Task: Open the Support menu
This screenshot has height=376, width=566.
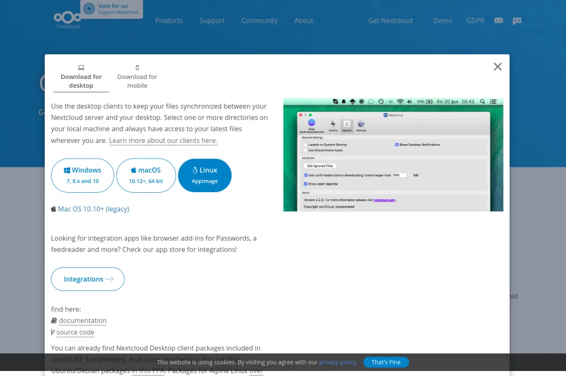Action: 212,20
